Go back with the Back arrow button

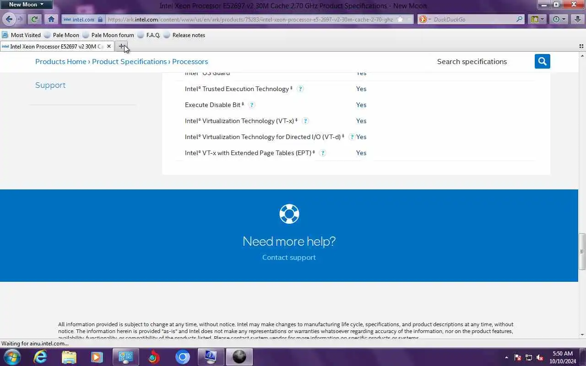[x=9, y=19]
